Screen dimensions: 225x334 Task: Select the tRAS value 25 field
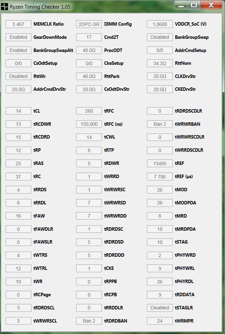18,164
